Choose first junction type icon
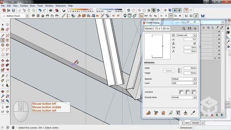 181,92
